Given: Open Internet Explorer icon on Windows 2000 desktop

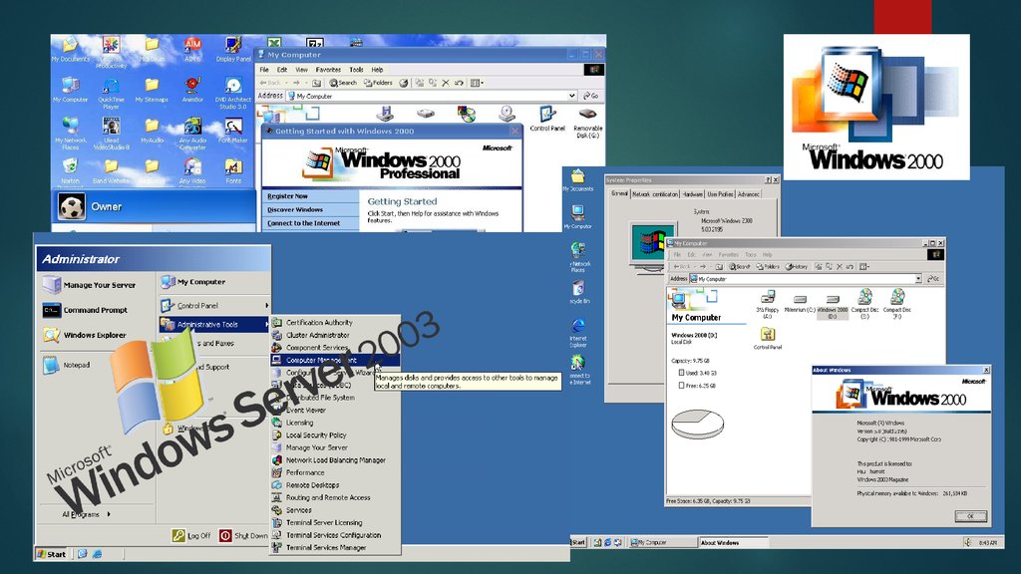Looking at the screenshot, I should (x=578, y=333).
